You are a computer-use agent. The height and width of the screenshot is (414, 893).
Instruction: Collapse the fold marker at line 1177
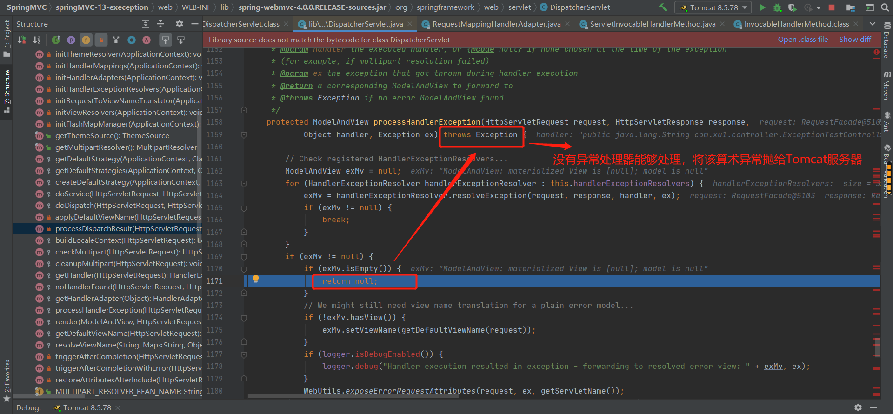tap(244, 354)
